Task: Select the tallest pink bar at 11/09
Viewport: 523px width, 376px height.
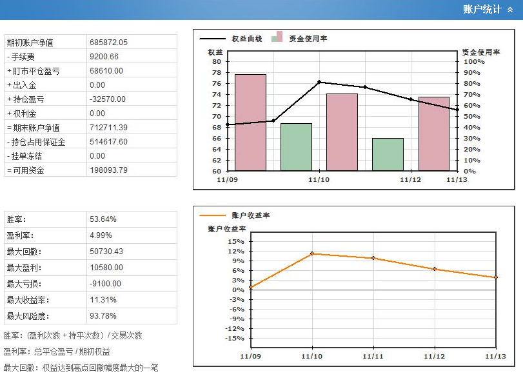Action: pos(250,122)
